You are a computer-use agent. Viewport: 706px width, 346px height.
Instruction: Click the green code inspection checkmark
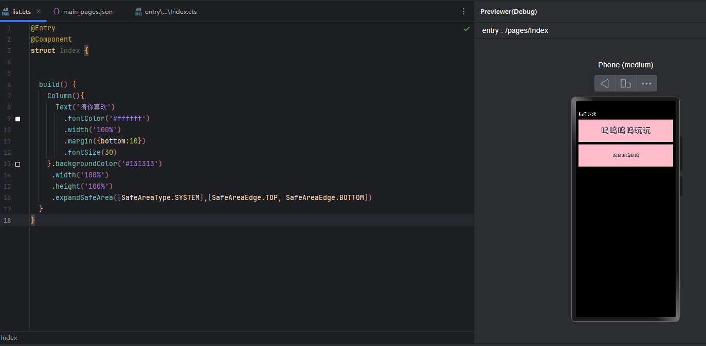[x=466, y=29]
